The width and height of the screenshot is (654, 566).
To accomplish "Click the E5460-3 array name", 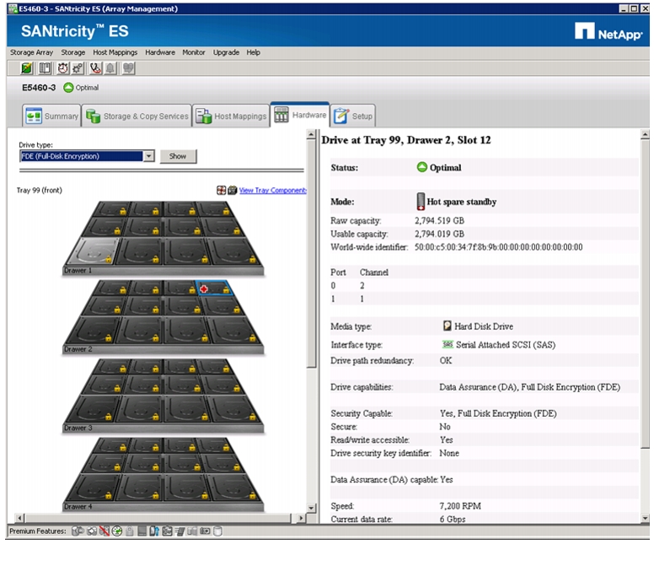I will click(x=39, y=88).
